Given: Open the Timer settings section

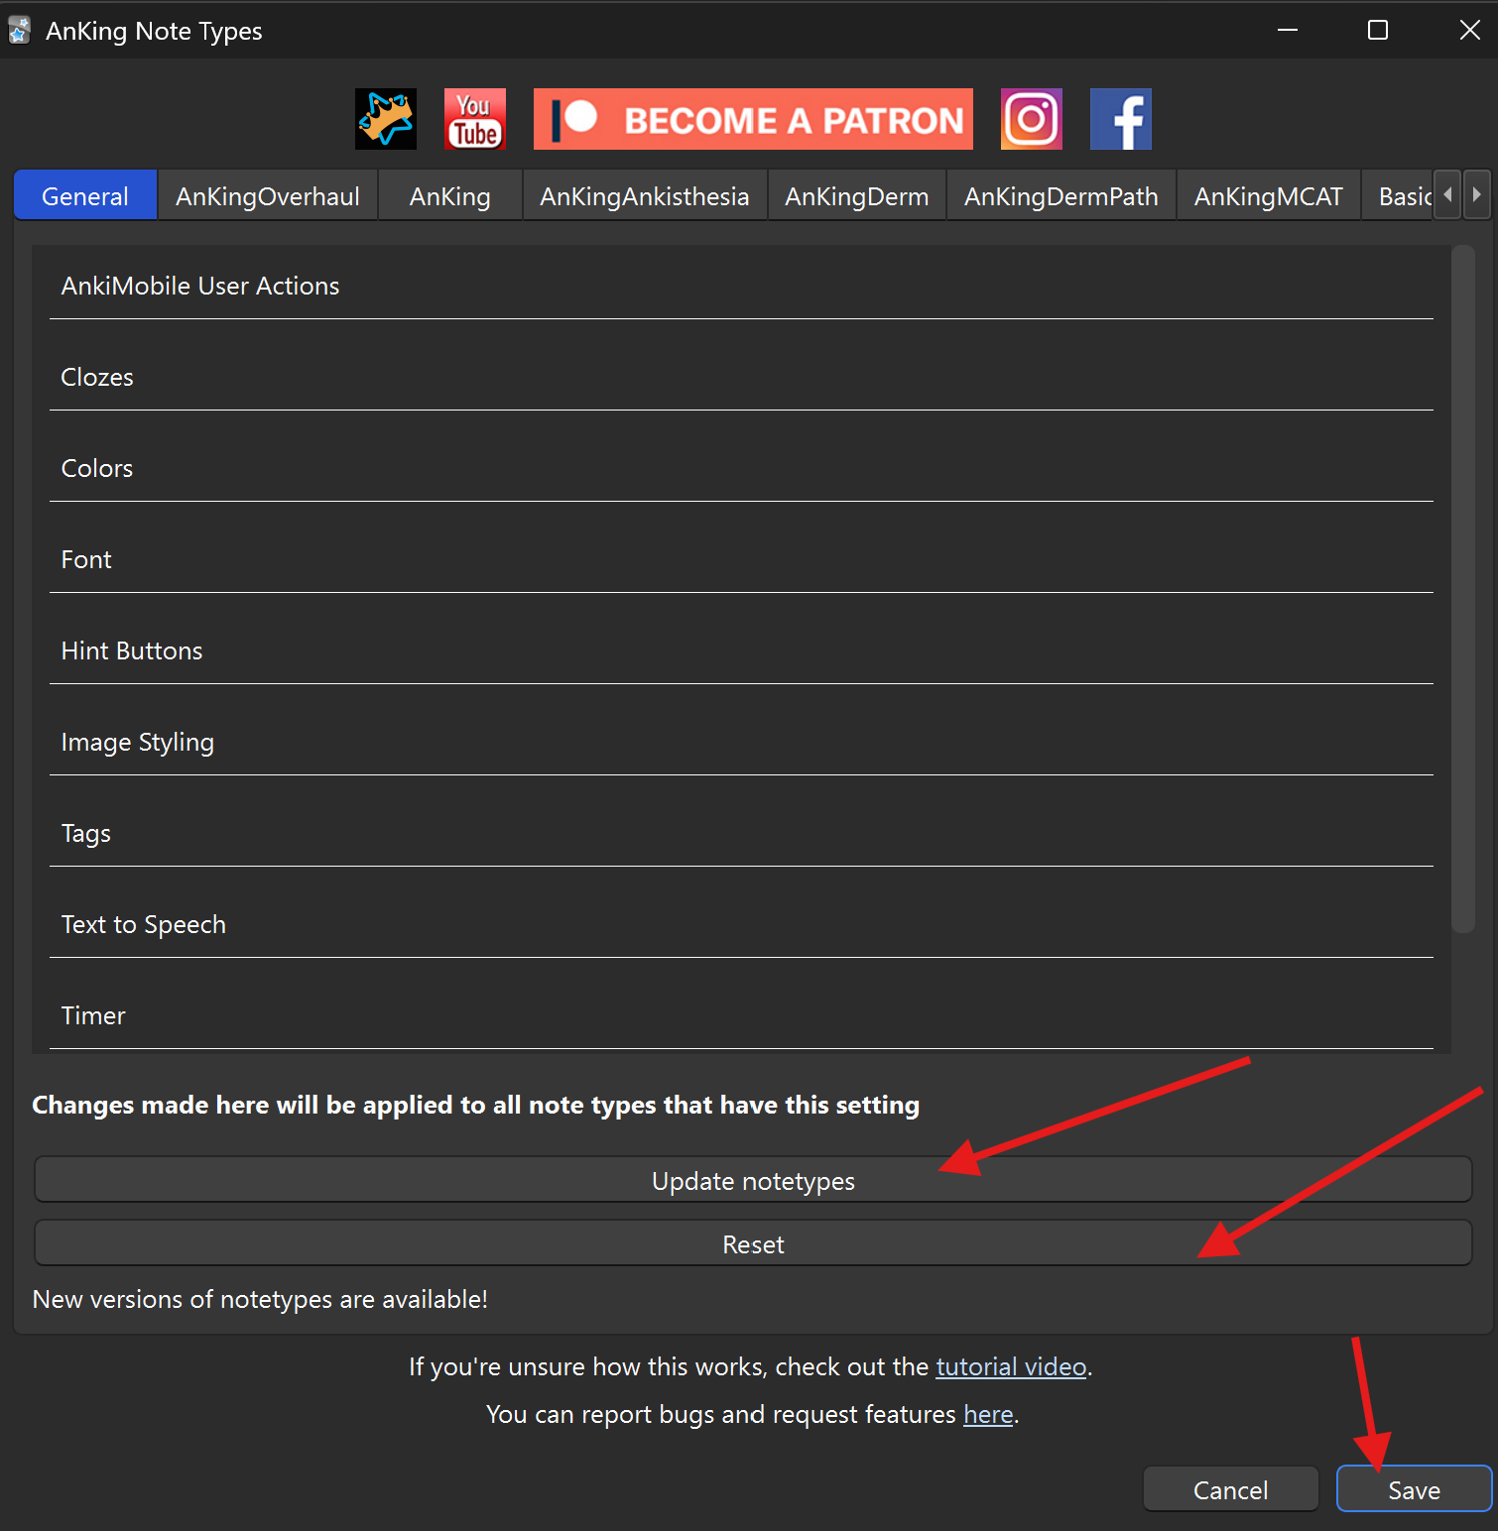Looking at the screenshot, I should point(93,1015).
